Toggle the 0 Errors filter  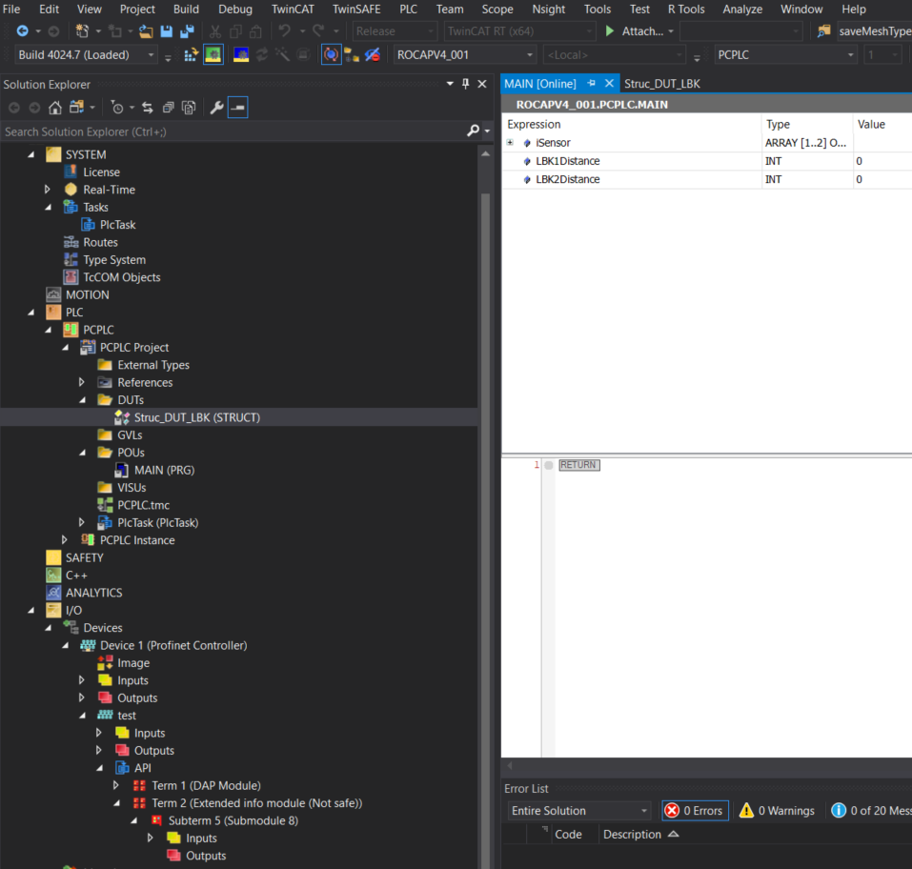click(x=695, y=810)
